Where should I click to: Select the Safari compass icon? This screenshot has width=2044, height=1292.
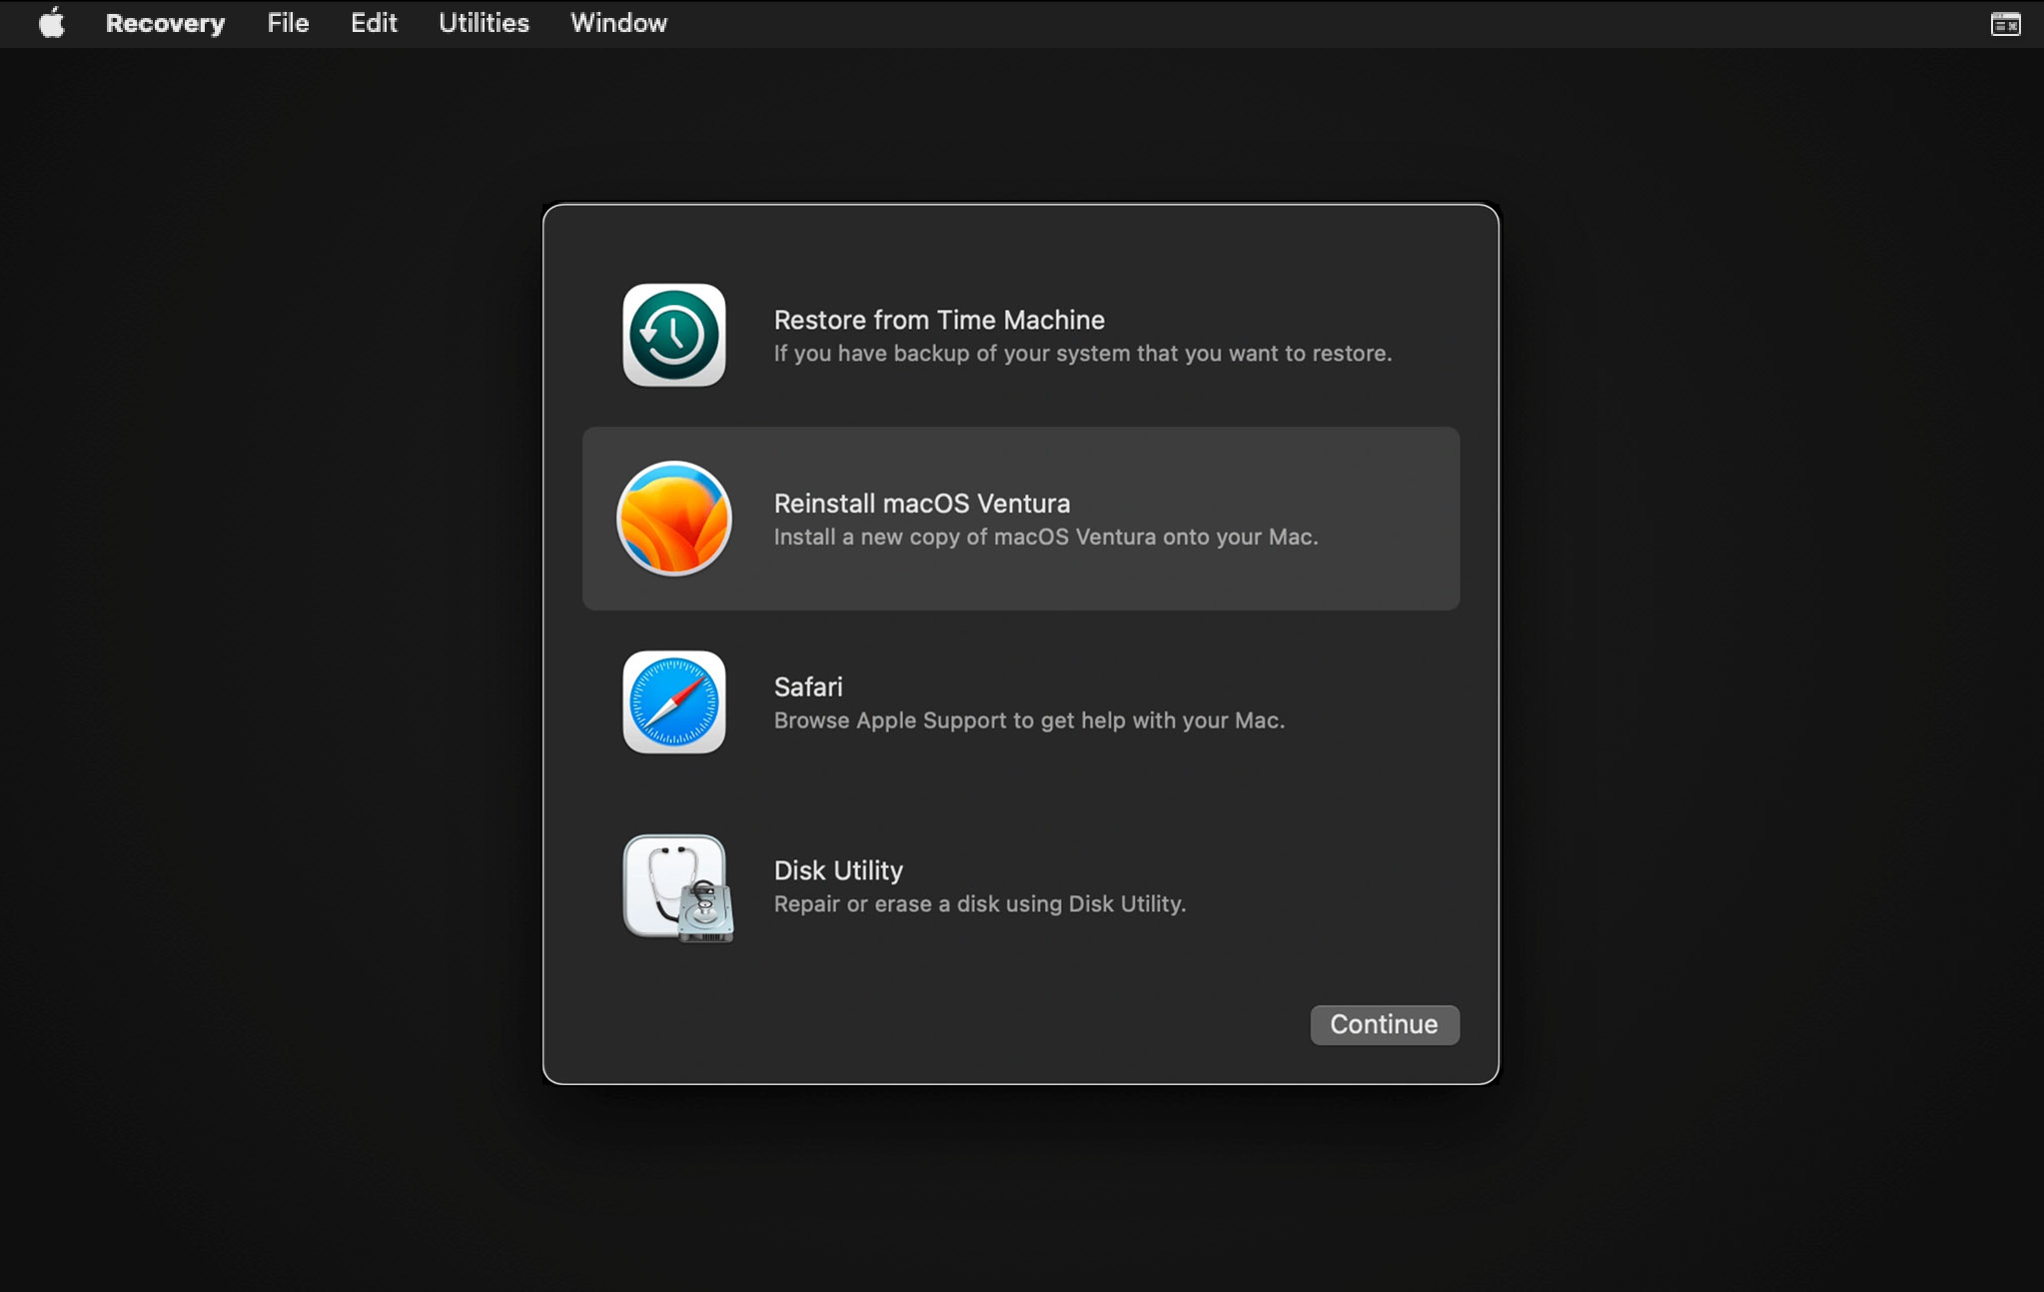coord(674,702)
